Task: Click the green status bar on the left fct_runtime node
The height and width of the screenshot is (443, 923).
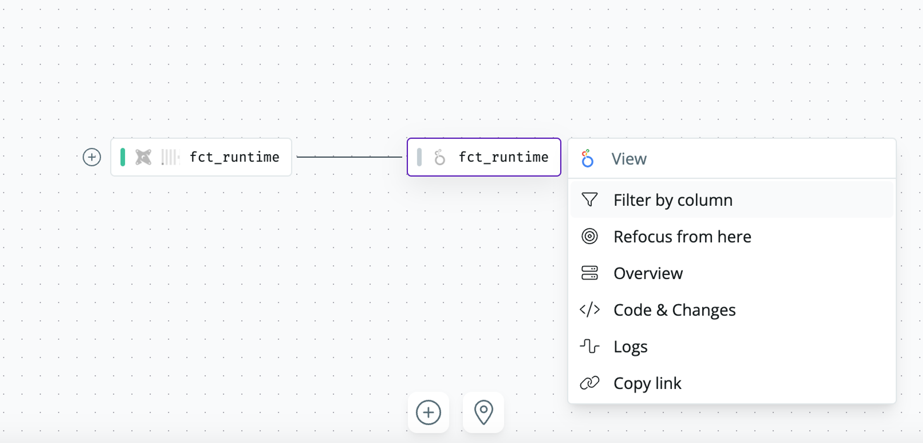Action: [123, 157]
